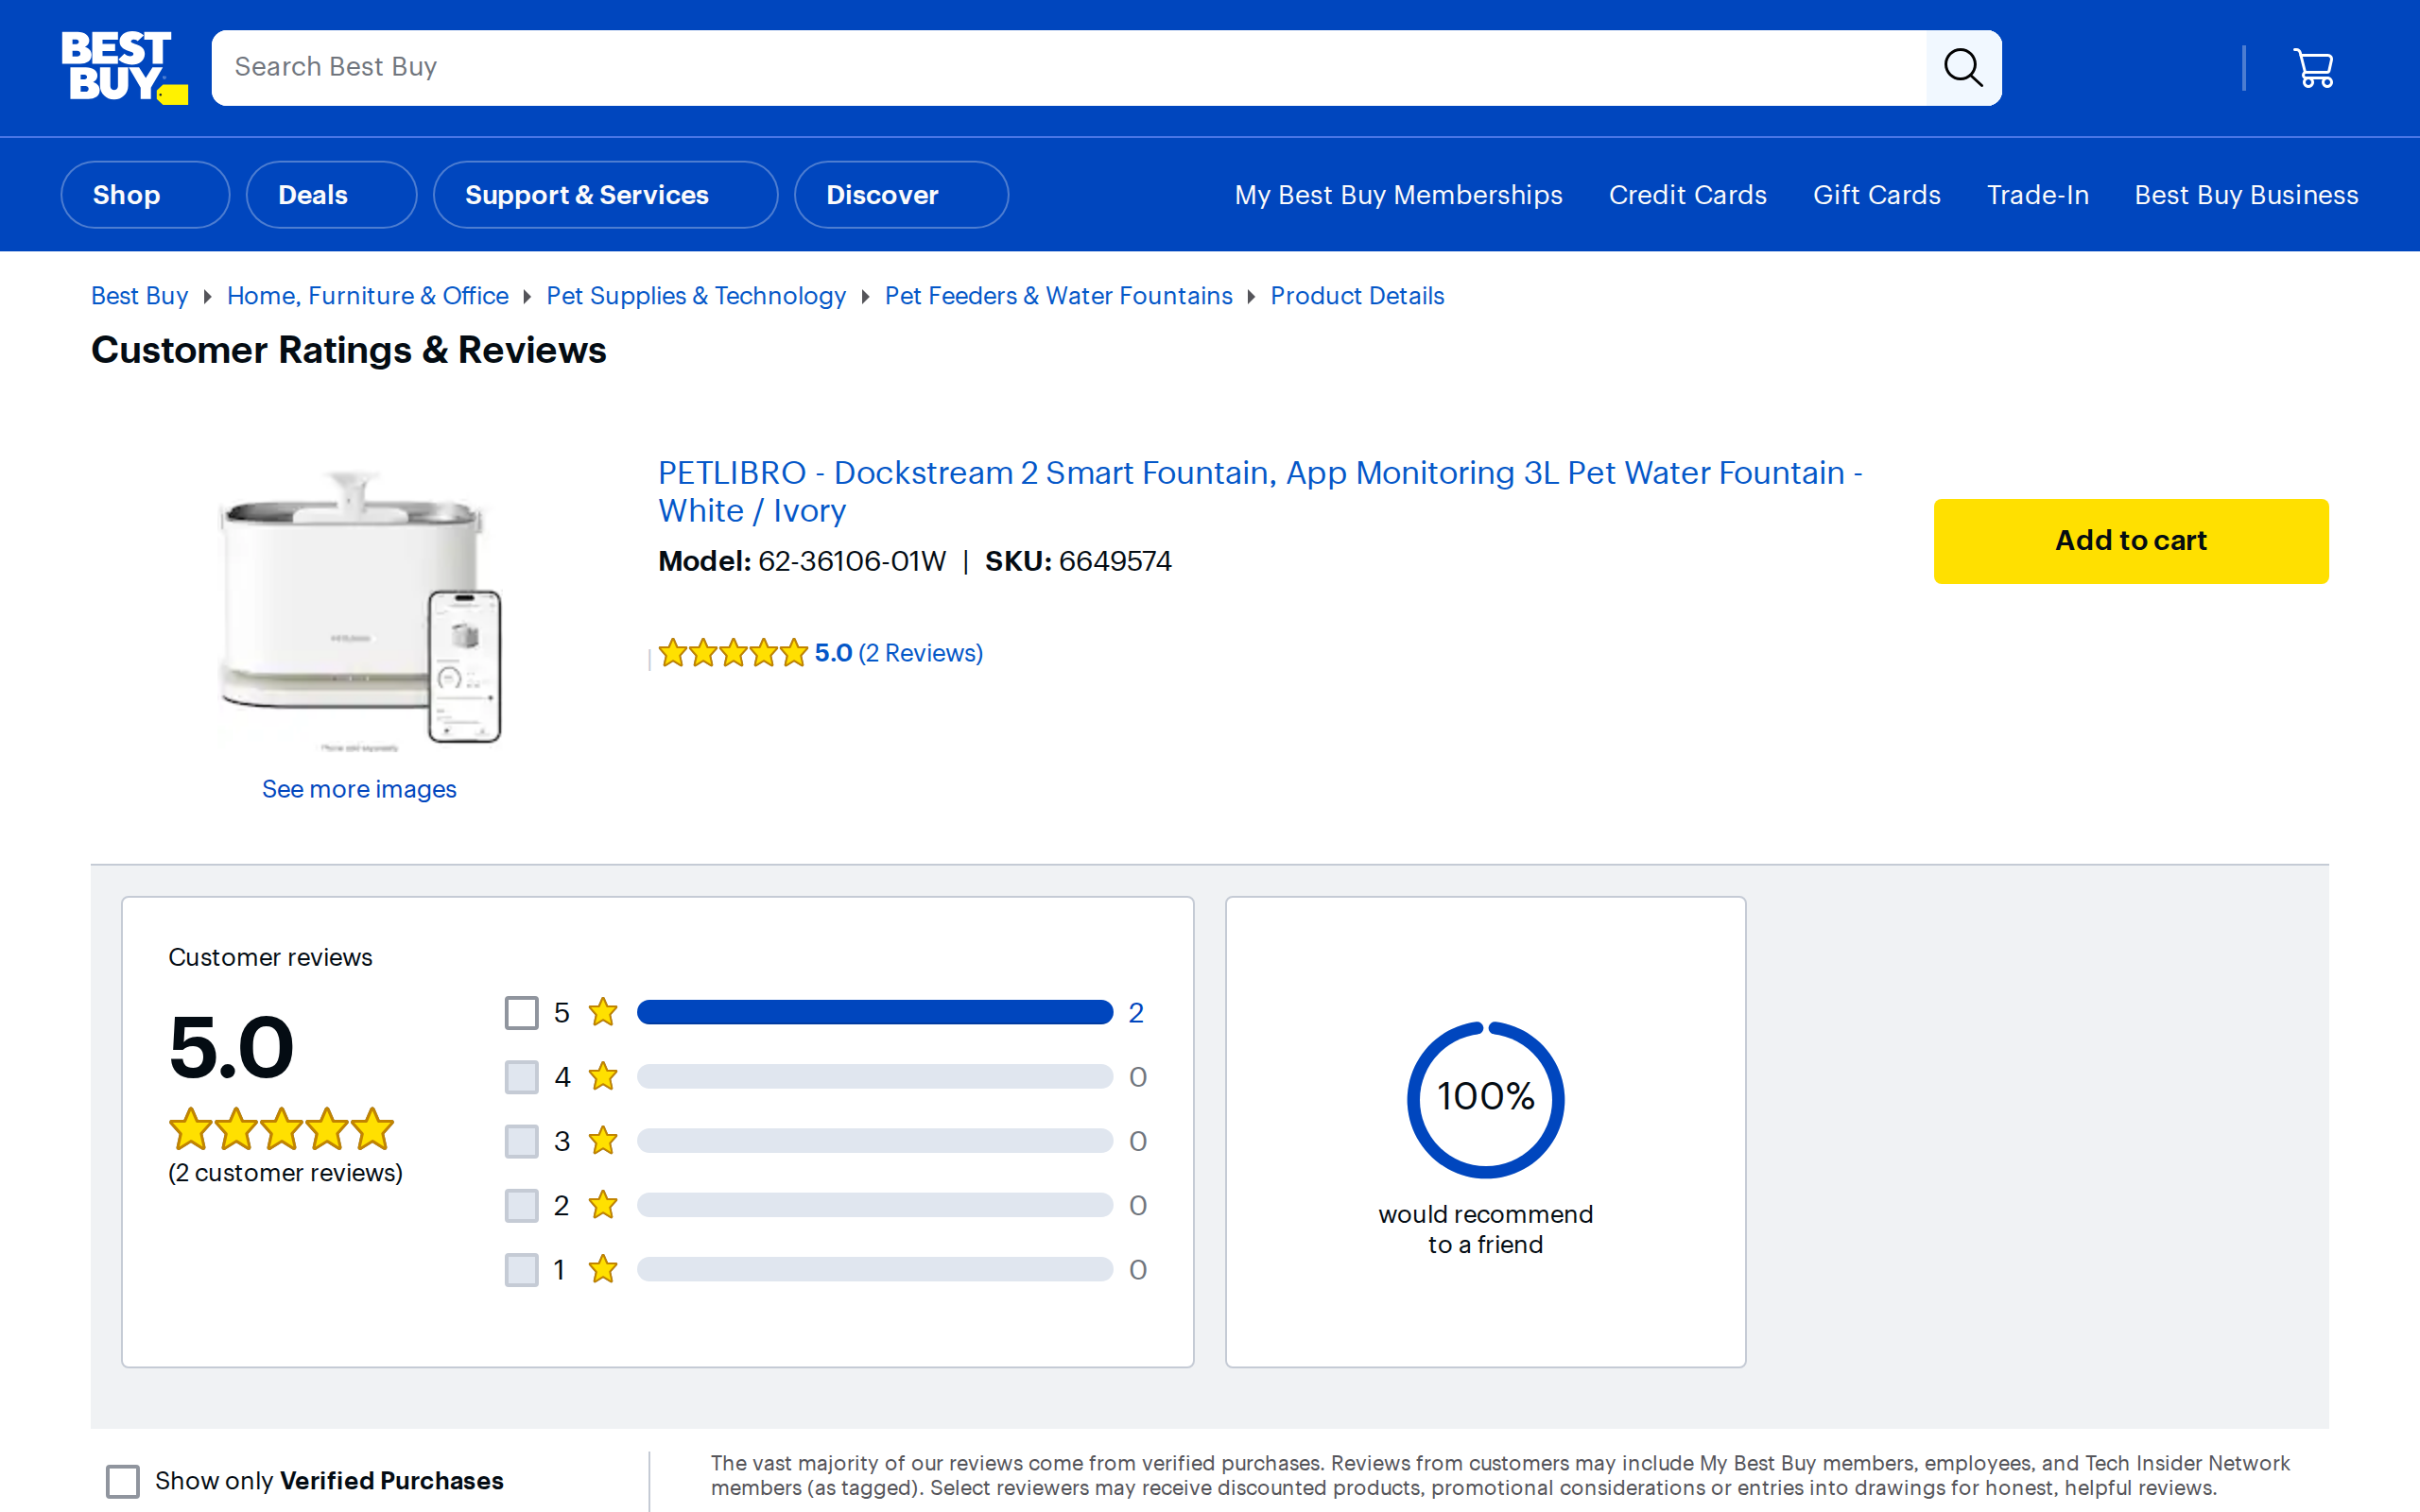Check the 5 star filter checkbox

[521, 1012]
